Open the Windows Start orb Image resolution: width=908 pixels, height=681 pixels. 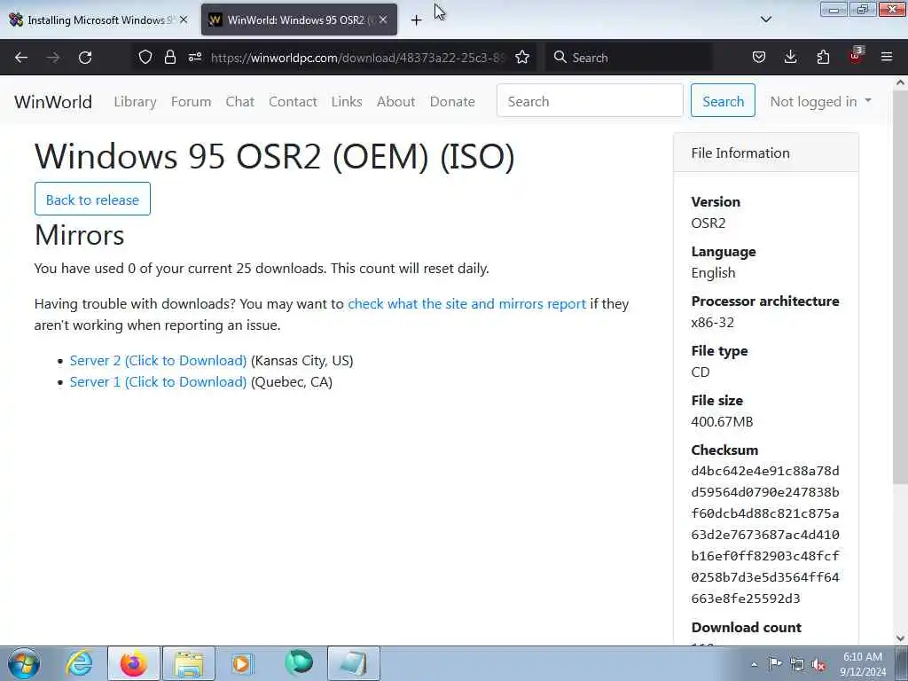(24, 663)
